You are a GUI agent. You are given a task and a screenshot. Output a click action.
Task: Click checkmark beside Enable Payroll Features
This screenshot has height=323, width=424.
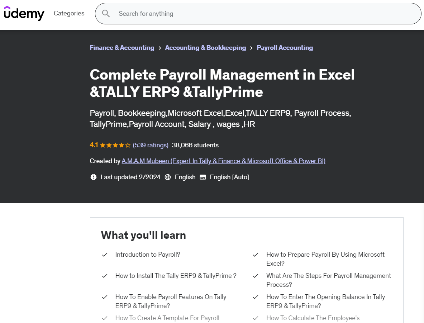105,297
